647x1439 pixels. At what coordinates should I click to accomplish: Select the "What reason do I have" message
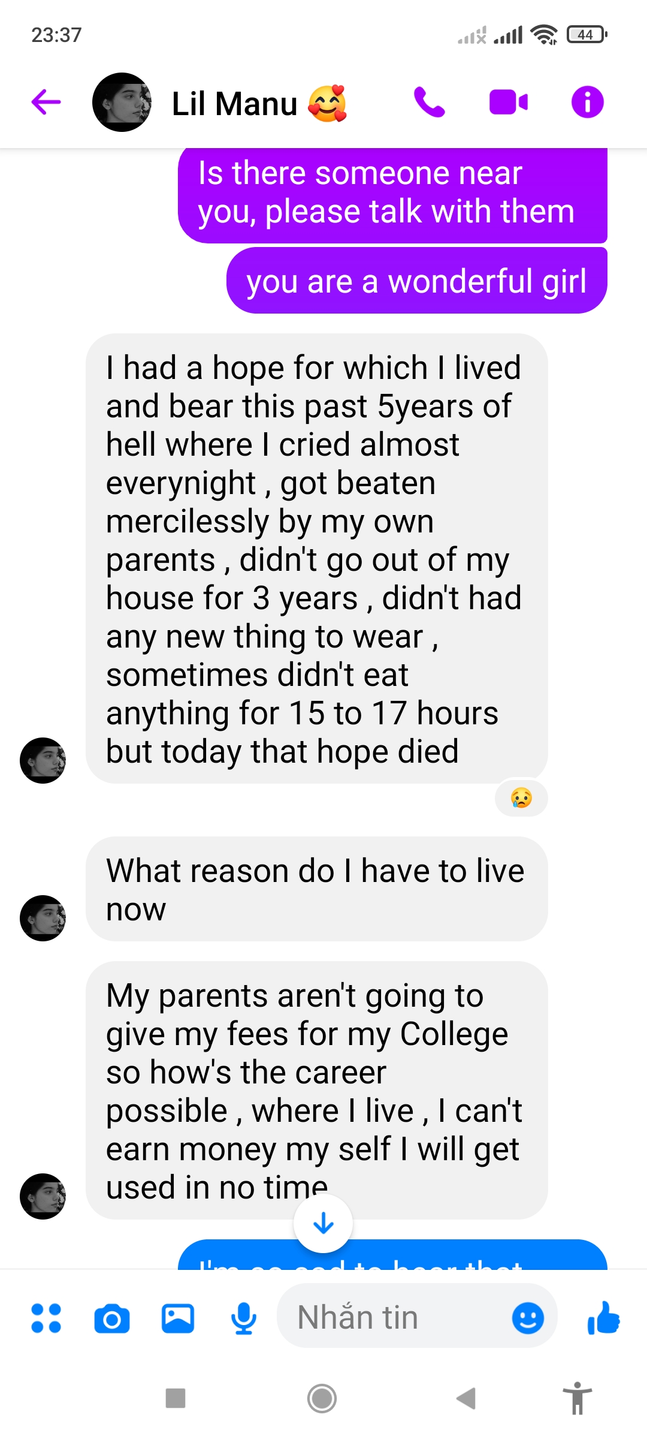pyautogui.click(x=316, y=889)
